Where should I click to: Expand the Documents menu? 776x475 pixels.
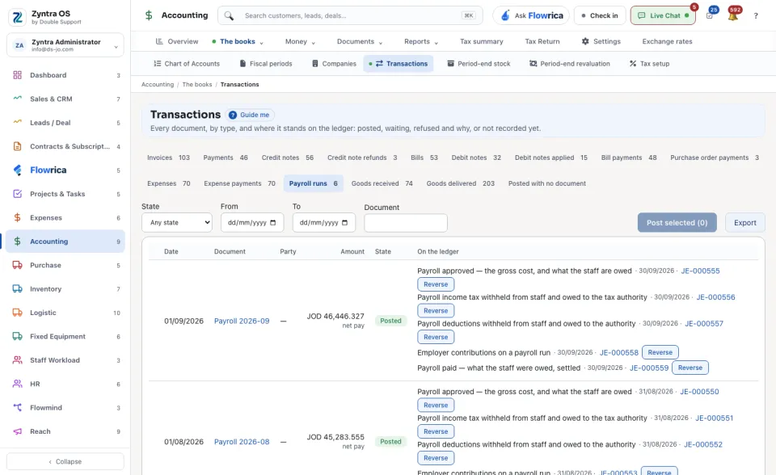(360, 41)
